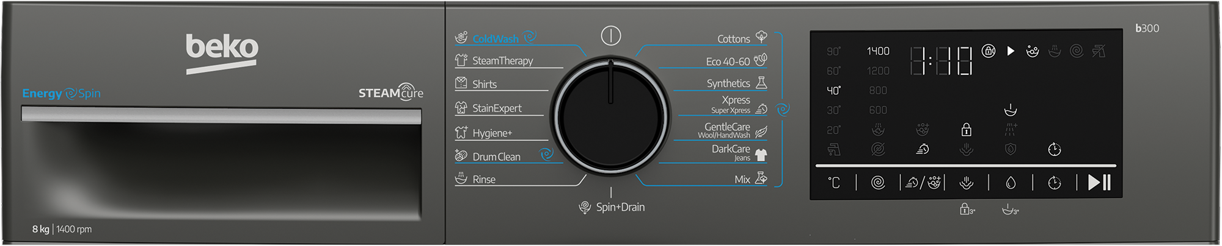Tap the drum icon beside Drum Clean

tap(461, 155)
